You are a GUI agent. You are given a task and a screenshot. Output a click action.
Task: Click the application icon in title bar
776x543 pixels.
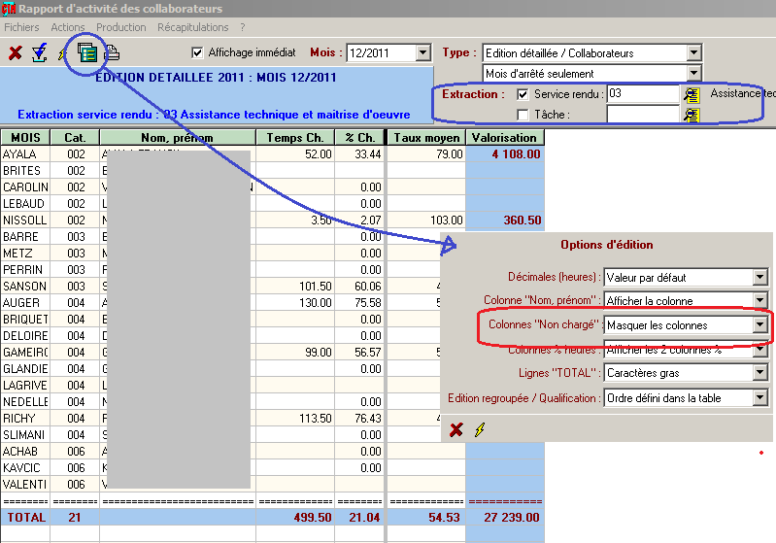click(9, 9)
